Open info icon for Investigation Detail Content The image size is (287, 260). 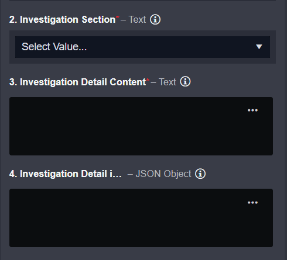[185, 81]
